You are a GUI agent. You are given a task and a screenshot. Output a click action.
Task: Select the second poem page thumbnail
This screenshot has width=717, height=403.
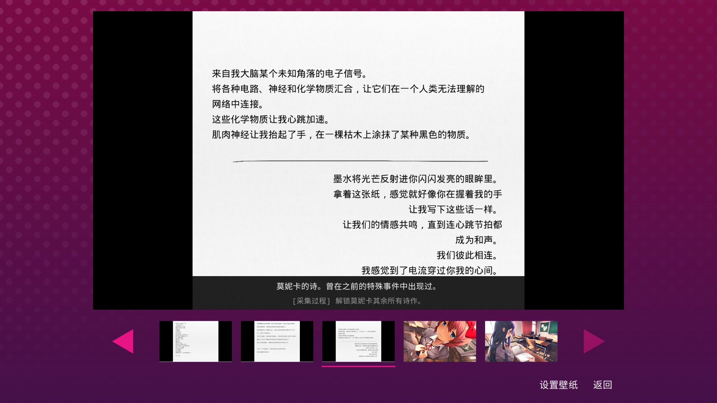click(x=277, y=341)
